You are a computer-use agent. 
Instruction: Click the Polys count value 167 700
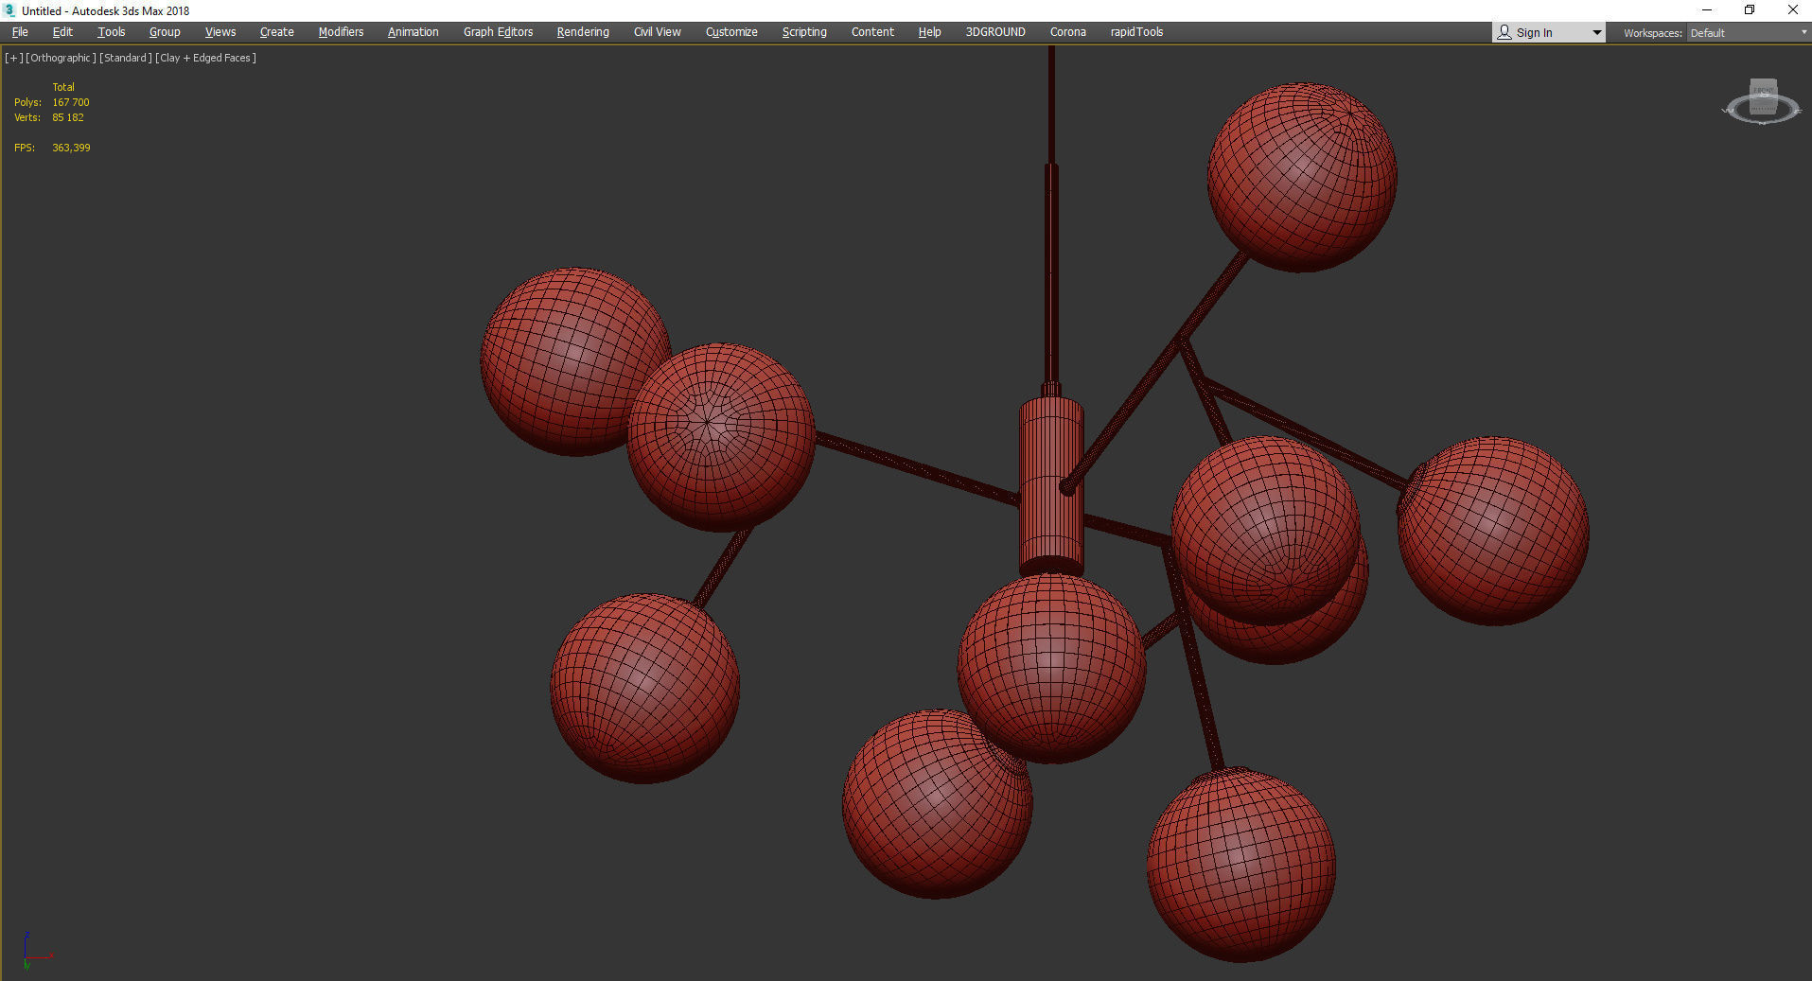point(71,102)
